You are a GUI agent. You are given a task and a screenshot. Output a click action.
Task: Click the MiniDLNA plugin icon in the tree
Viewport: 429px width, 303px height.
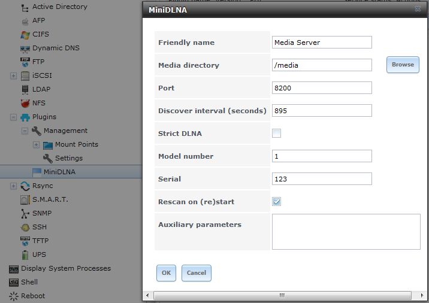tap(37, 172)
